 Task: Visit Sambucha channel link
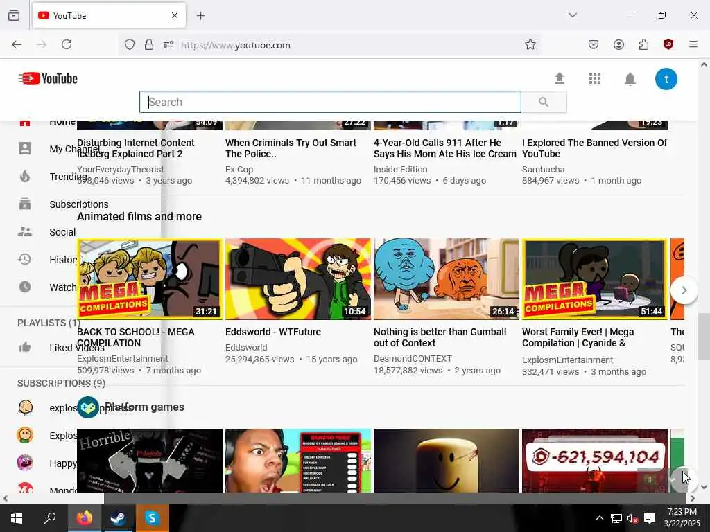[x=543, y=169]
